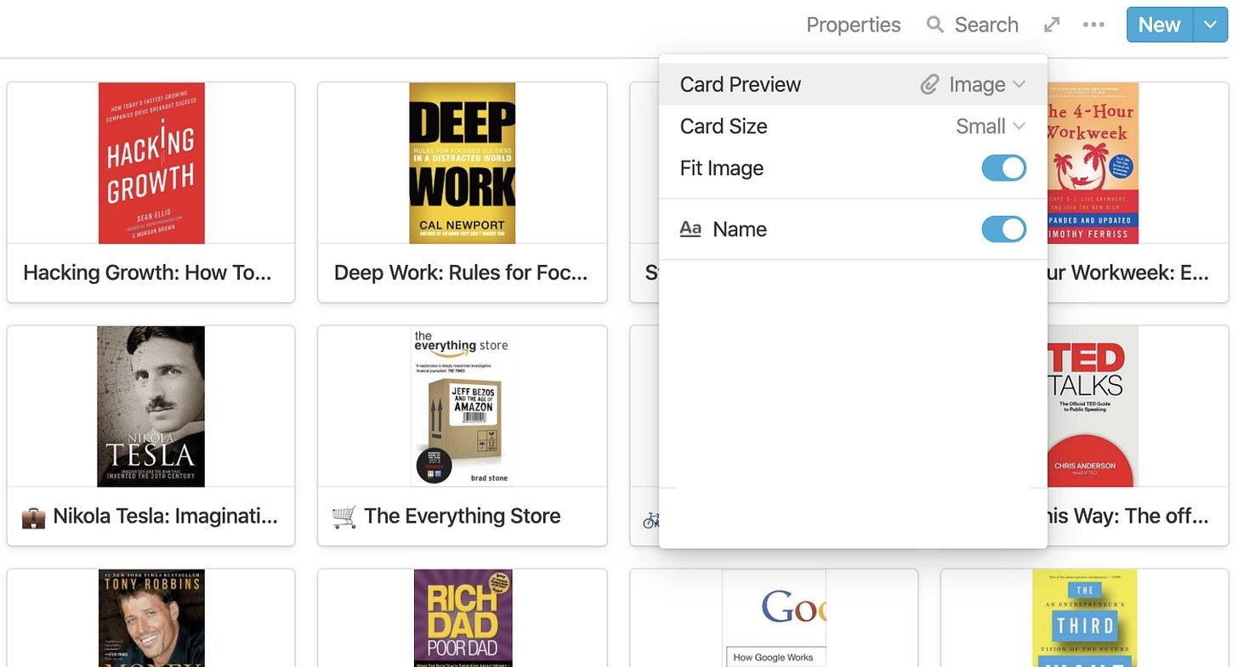The height and width of the screenshot is (667, 1238).
Task: Click the Fit Image label
Action: click(722, 168)
